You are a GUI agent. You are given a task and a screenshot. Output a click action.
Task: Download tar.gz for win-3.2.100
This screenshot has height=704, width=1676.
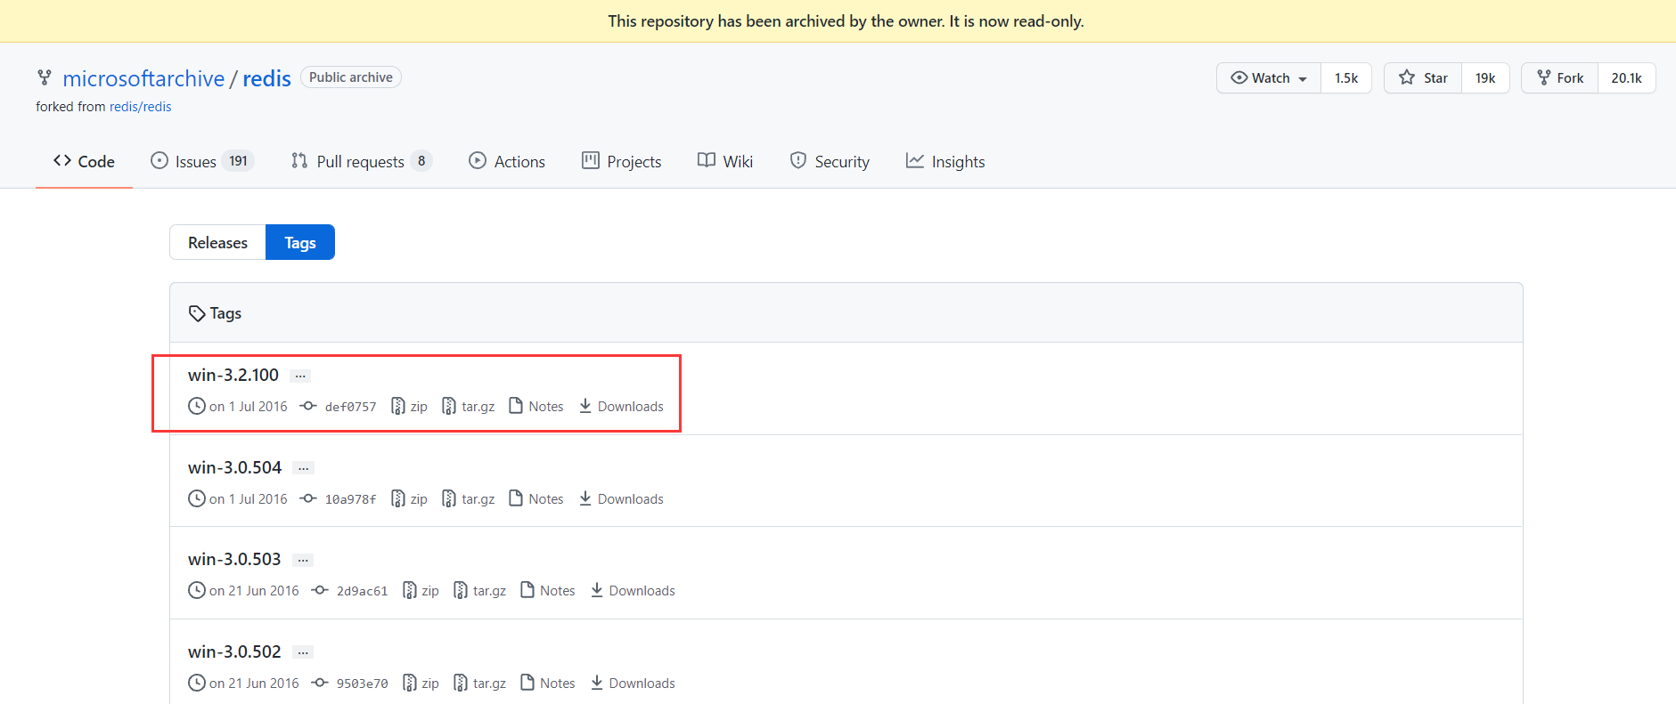pos(469,407)
